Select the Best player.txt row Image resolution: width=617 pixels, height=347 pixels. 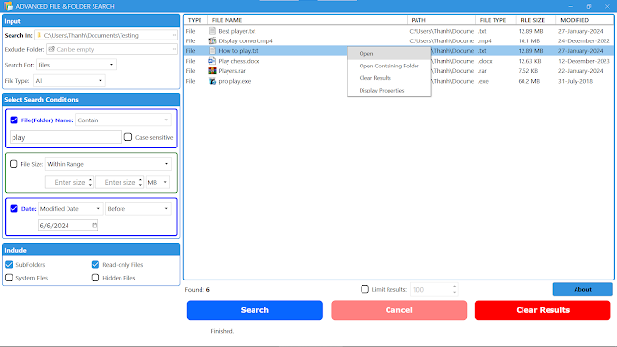tap(398, 31)
